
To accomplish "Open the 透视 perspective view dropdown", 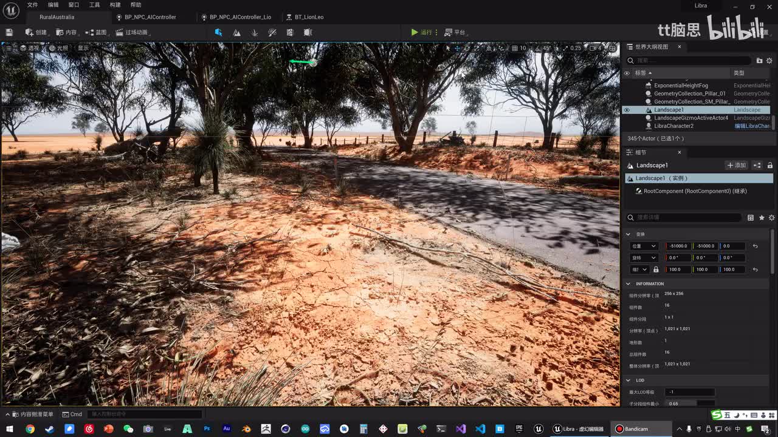I will click(x=29, y=48).
